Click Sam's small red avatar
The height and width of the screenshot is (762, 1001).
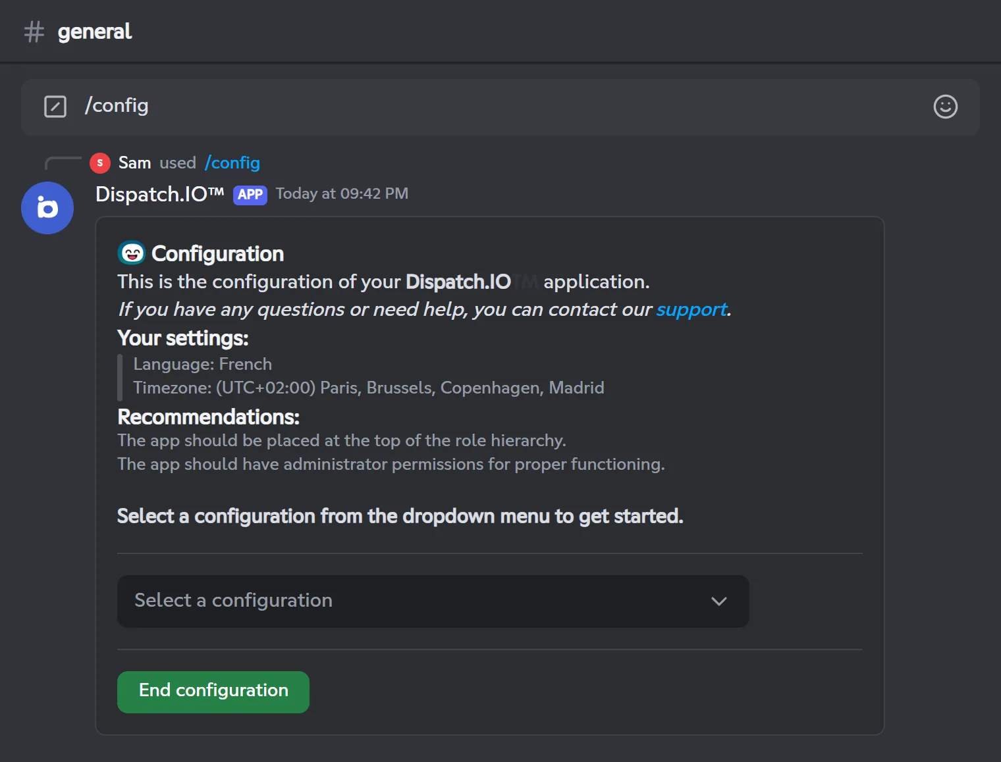[100, 163]
